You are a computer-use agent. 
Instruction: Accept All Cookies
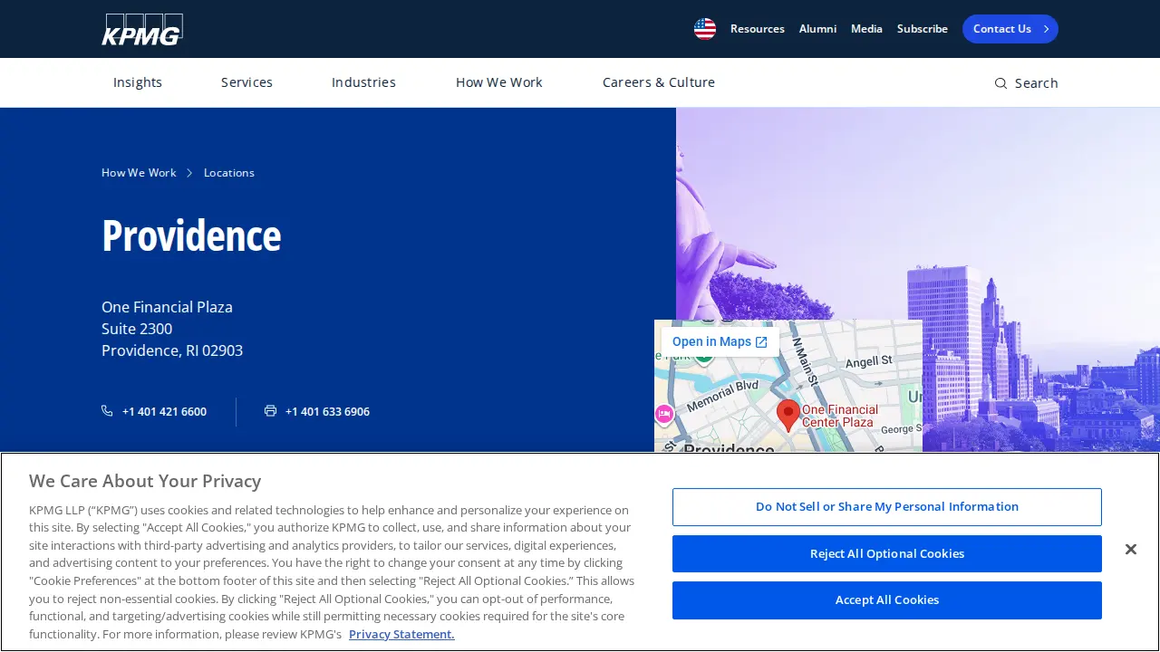(887, 600)
